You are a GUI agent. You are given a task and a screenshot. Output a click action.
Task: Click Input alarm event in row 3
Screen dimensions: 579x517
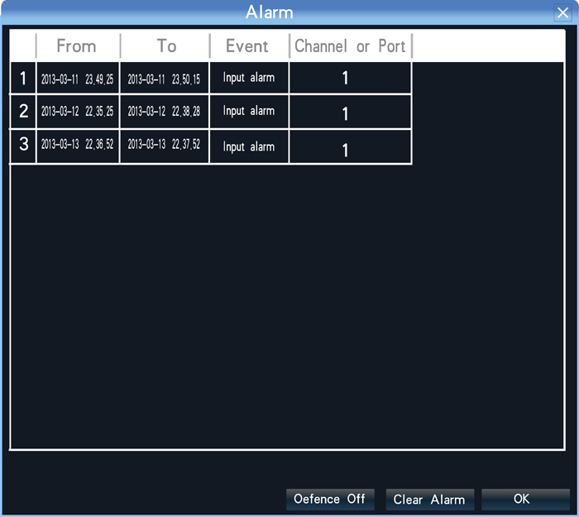tap(249, 146)
